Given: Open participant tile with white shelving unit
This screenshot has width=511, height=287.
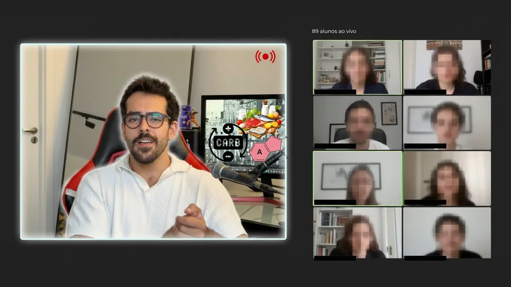Looking at the screenshot, I should pos(358,67).
